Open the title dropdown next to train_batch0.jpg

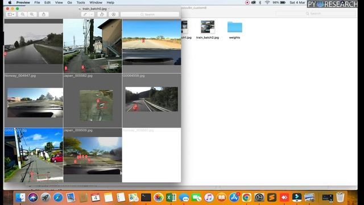[x=109, y=9]
